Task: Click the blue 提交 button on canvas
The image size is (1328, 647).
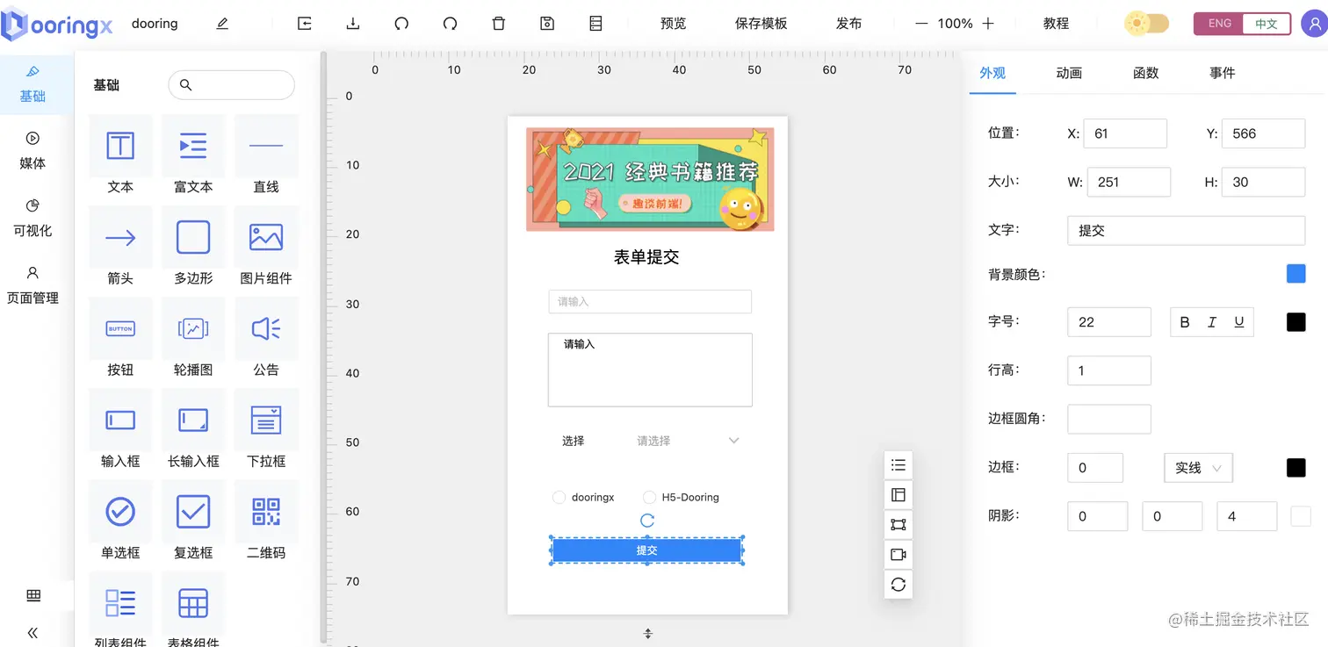Action: (x=647, y=550)
